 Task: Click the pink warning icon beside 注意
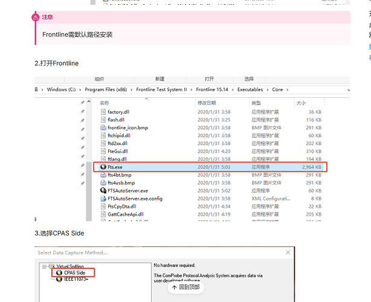point(36,17)
